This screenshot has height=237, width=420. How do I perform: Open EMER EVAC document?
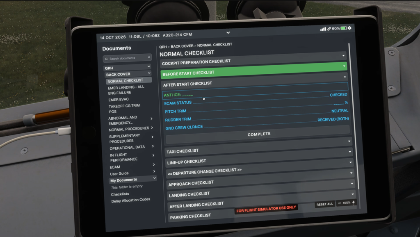click(119, 99)
